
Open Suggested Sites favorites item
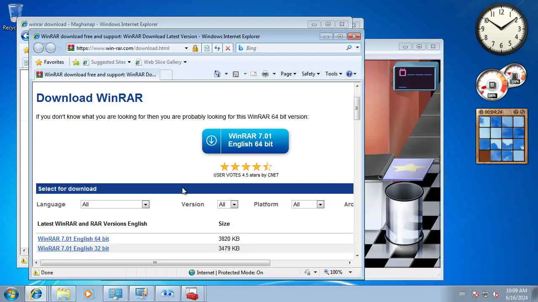(x=107, y=62)
